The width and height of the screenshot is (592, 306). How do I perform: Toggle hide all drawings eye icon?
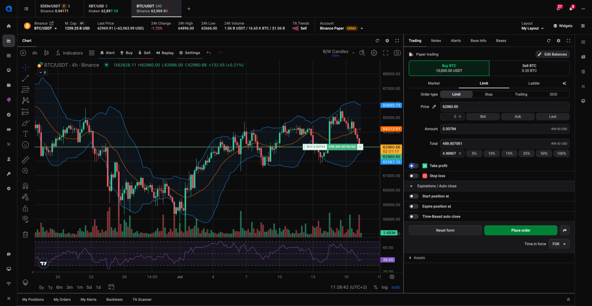[25, 219]
